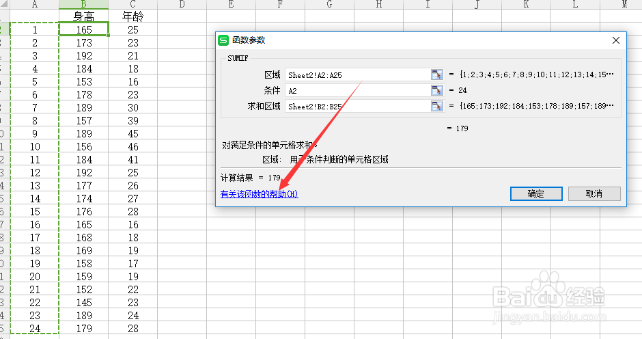Click the 确定 button
The height and width of the screenshot is (339, 642).
(536, 193)
